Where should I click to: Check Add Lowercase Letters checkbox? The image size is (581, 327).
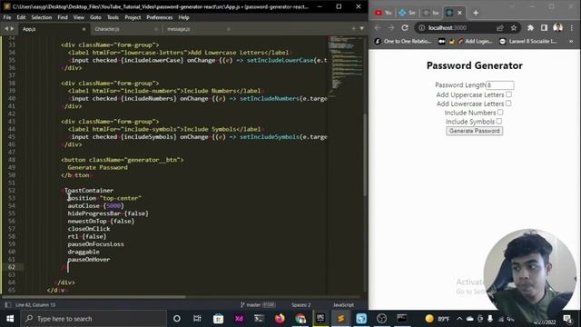508,104
